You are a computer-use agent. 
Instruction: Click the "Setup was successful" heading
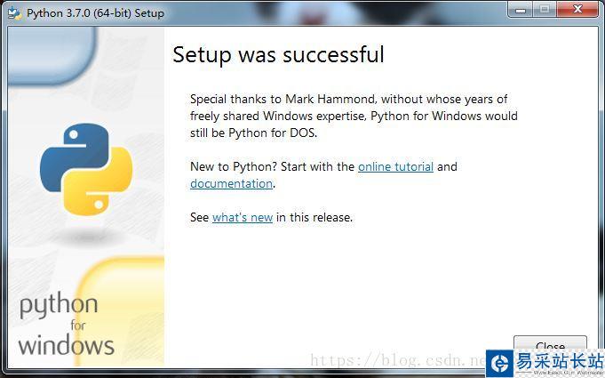tap(278, 54)
